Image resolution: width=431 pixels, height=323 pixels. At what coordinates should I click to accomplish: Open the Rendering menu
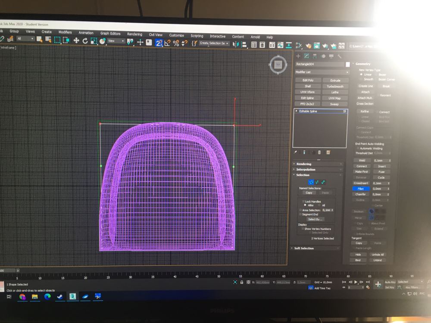134,34
